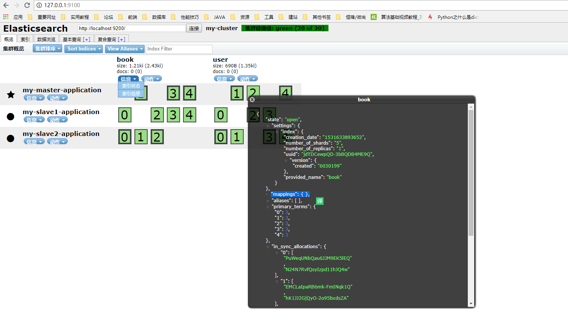
Task: Open my-master-application 信息 dropdown
Action: [34, 98]
